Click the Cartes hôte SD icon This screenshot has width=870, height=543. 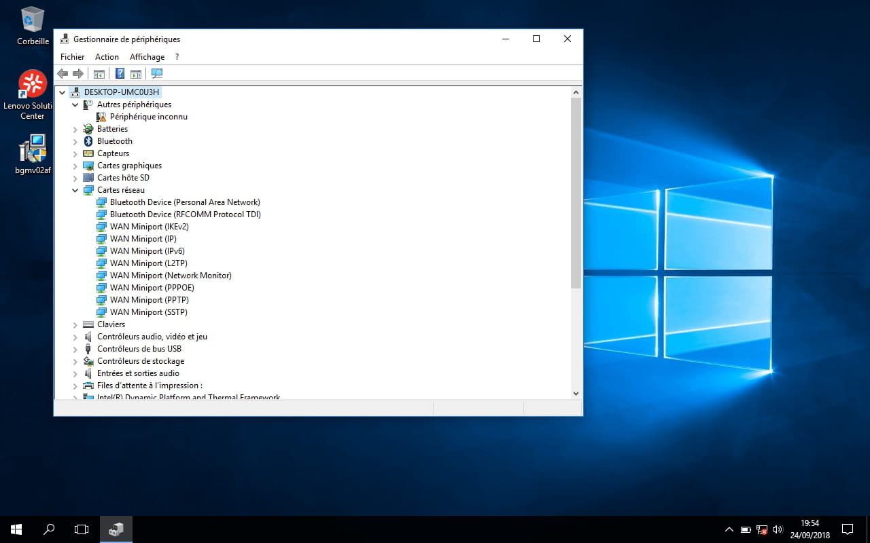tap(88, 178)
